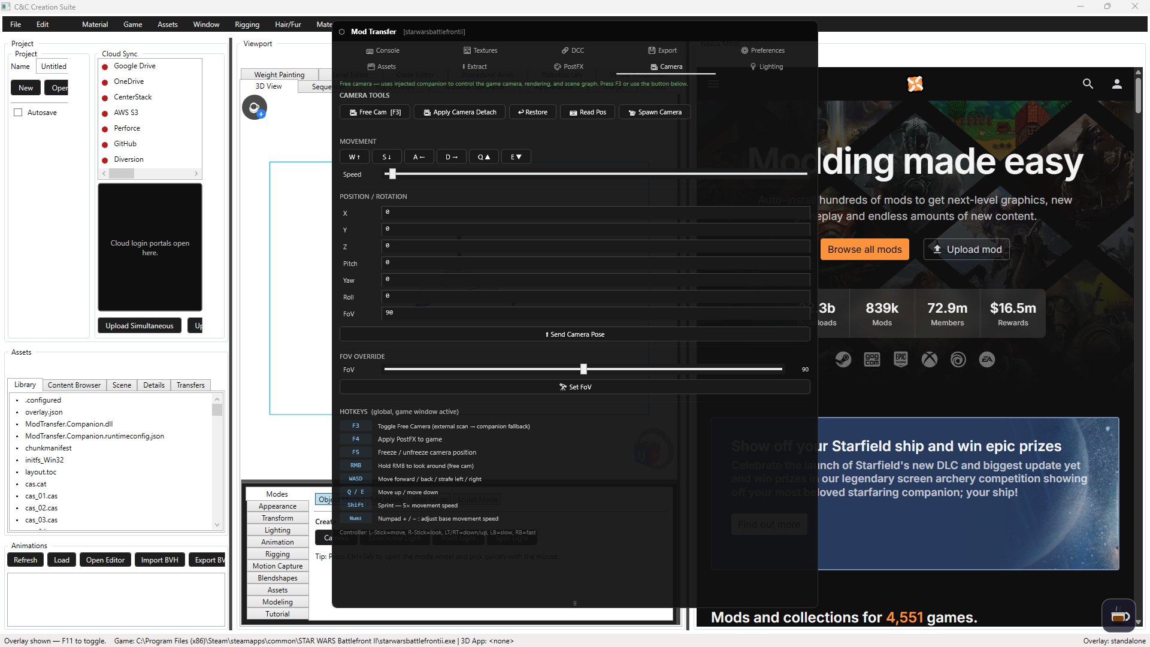Click the GOG platform icon
Screen dimensions: 1150x647
[871, 359]
